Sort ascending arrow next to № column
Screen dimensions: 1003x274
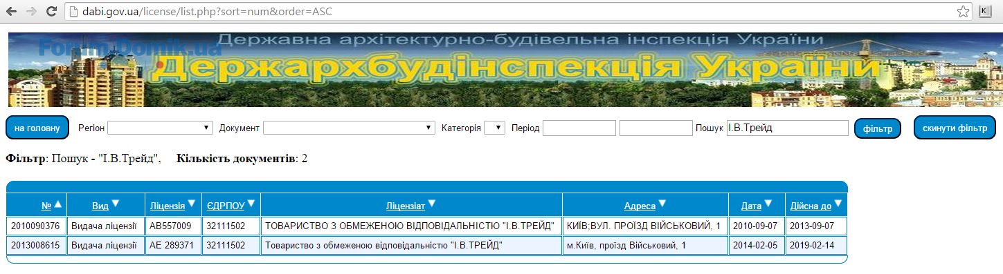pos(58,204)
